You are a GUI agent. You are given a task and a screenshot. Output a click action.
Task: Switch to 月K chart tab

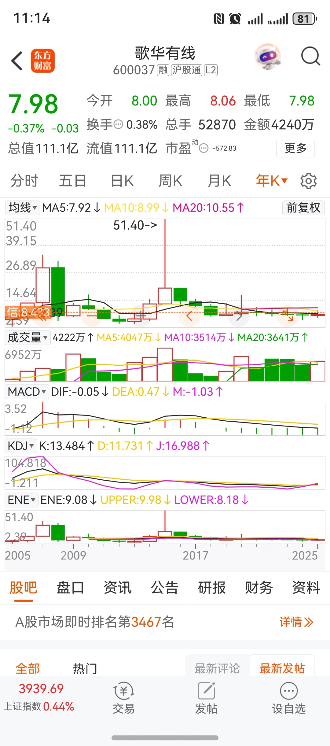pyautogui.click(x=219, y=181)
